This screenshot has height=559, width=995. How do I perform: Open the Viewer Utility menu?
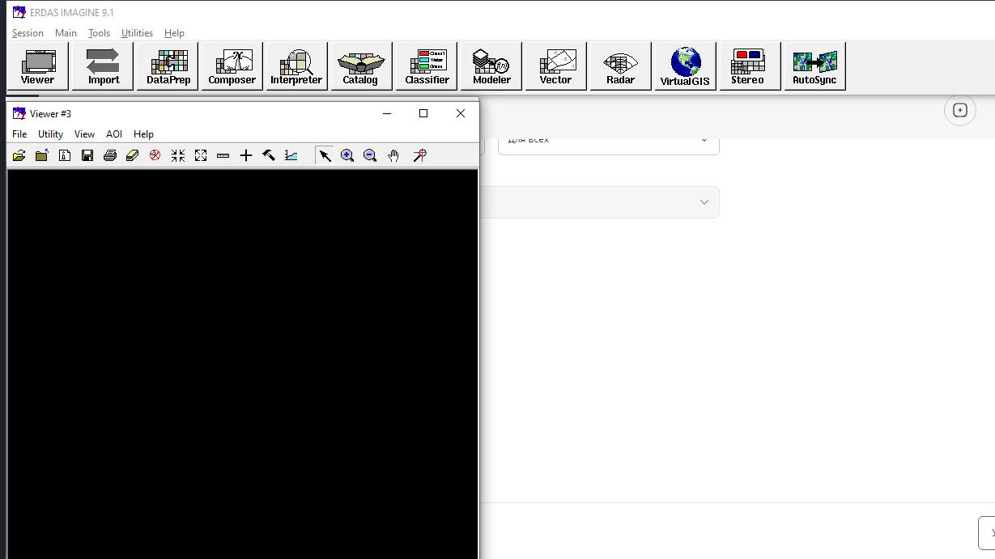(50, 134)
